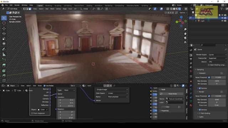228x128 pixels.
Task: Open mapping Type Point dropdown
Action: click(69, 90)
